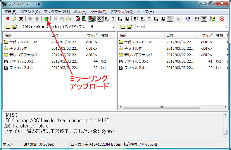Image resolution: width=231 pixels, height=150 pixels.
Task: Open the オプション(O) menu
Action: tap(122, 12)
